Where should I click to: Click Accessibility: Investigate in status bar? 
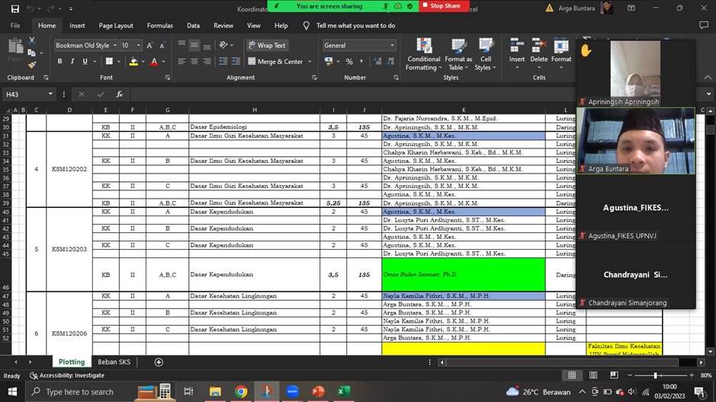pos(67,376)
